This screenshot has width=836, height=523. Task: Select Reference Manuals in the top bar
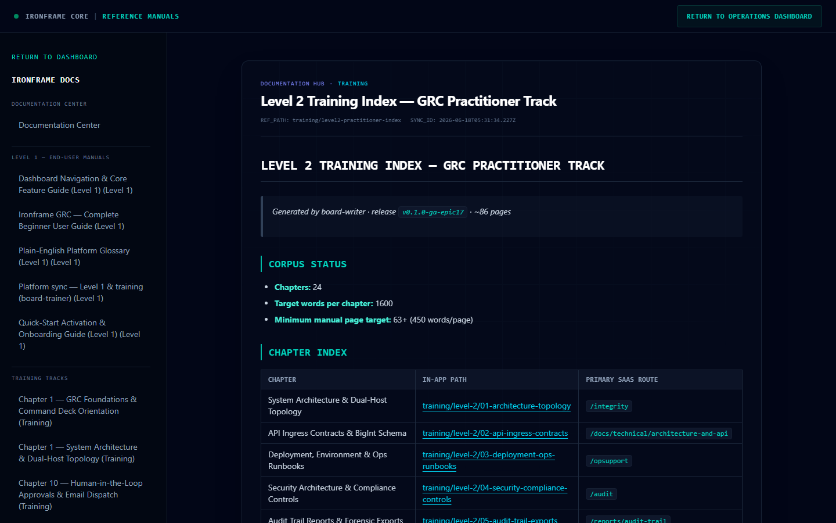[x=140, y=16]
